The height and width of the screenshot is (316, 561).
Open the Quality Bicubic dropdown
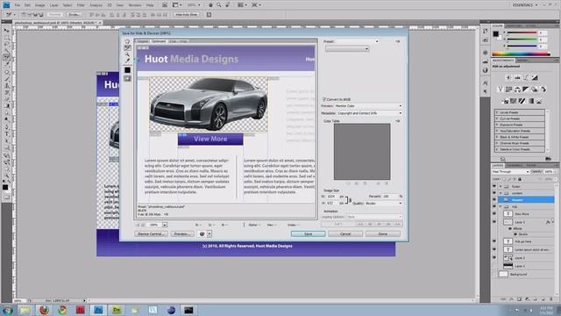[383, 203]
